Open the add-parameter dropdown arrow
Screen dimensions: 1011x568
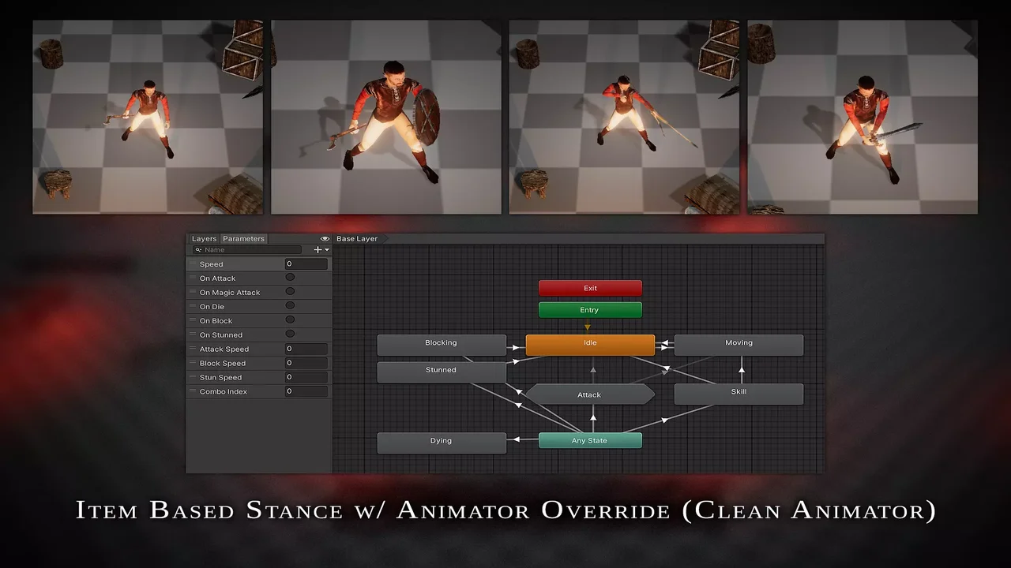click(327, 250)
